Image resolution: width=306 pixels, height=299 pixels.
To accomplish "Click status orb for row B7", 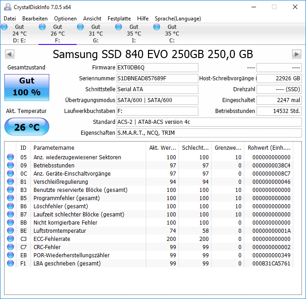I will click(x=10, y=214).
